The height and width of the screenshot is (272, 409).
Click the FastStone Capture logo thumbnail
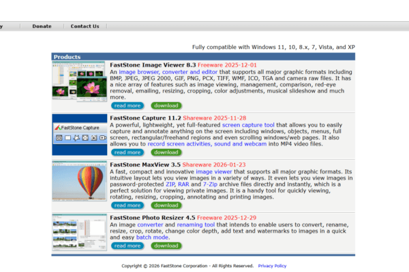click(80, 135)
